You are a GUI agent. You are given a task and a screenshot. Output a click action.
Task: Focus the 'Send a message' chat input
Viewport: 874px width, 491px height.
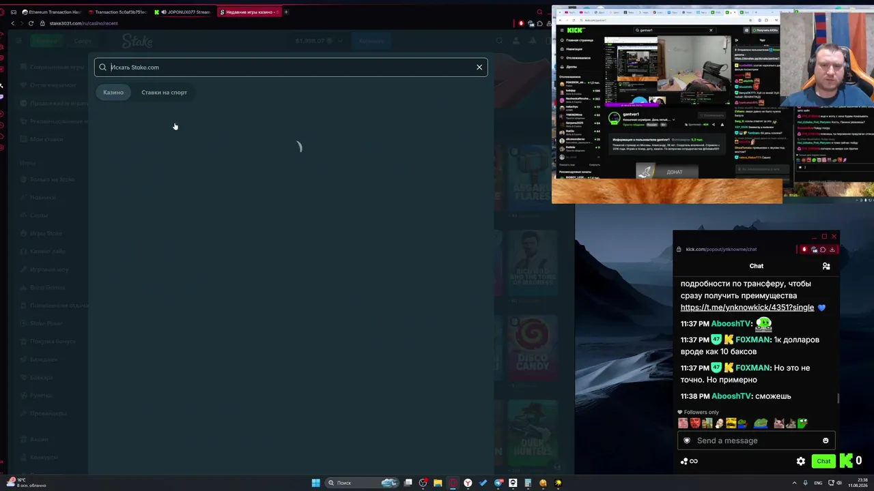click(x=757, y=441)
